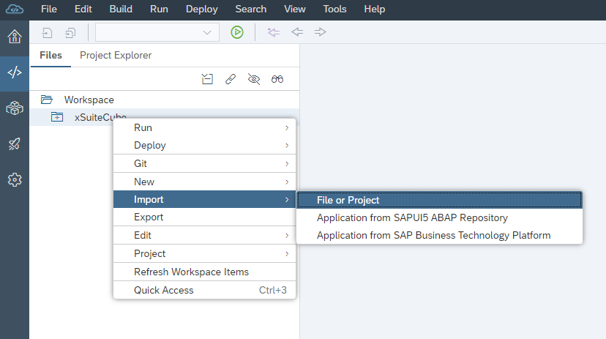Open the rocket icon in left sidebar
606x339 pixels.
click(15, 144)
